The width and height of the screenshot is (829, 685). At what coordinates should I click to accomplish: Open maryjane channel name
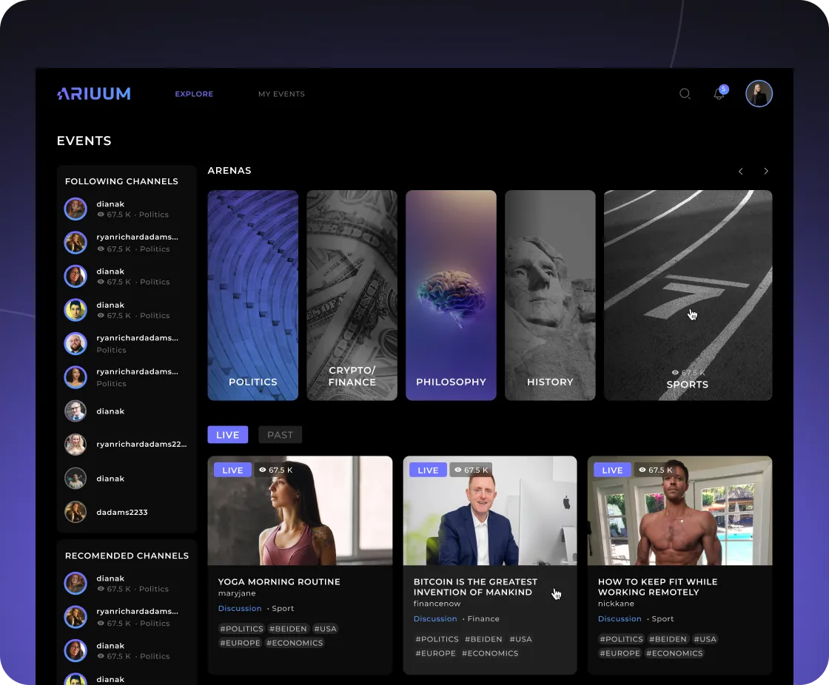pyautogui.click(x=237, y=593)
